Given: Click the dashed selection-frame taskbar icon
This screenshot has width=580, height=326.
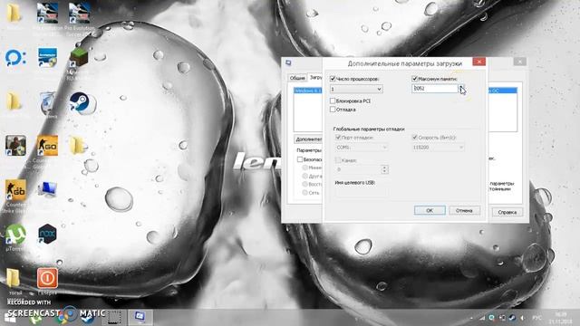Looking at the screenshot, I should tap(114, 317).
